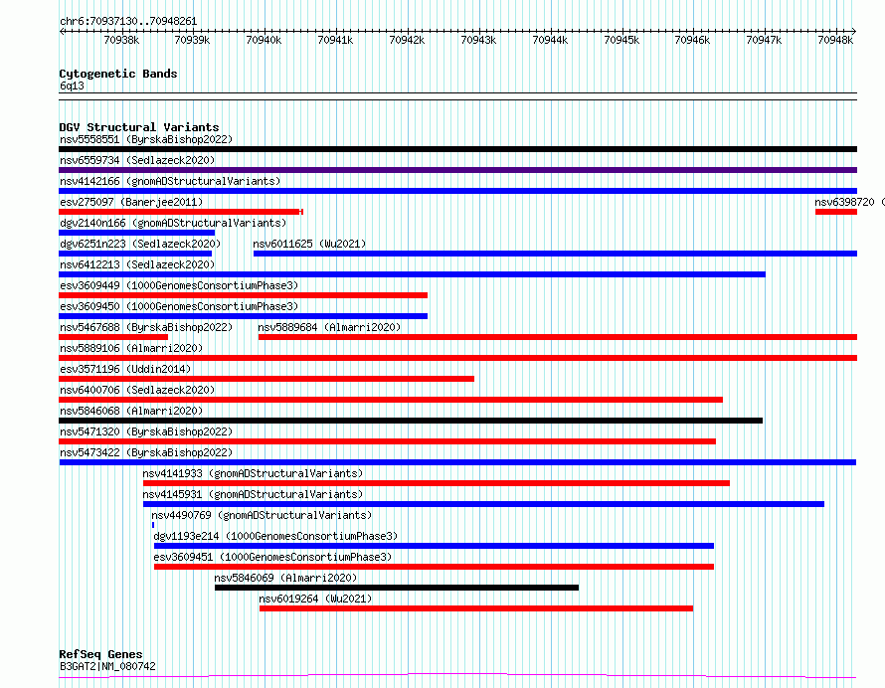Click the short red bar under nsv5467688
Screen dimensions: 885x688
coord(113,337)
